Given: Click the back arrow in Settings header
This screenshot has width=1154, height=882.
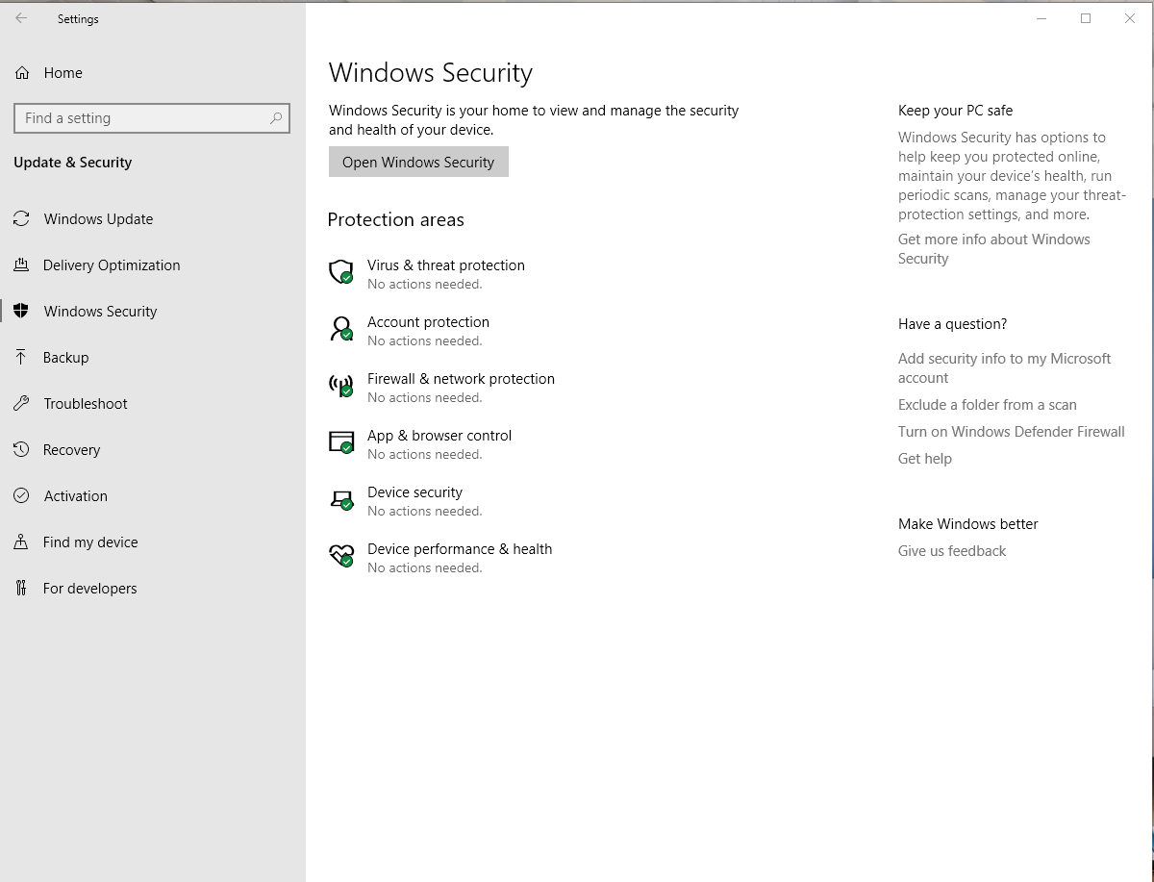Looking at the screenshot, I should tap(21, 18).
